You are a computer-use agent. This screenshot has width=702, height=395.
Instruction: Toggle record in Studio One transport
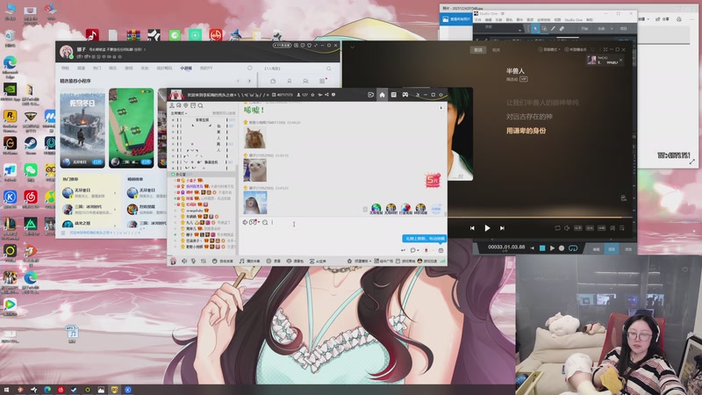point(562,248)
